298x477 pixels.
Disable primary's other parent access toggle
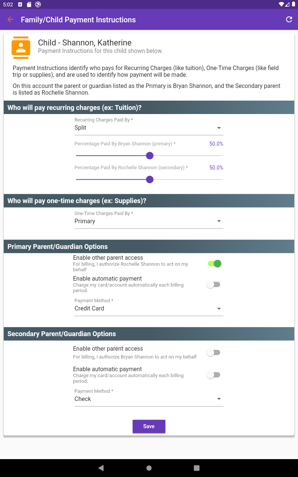tap(214, 264)
